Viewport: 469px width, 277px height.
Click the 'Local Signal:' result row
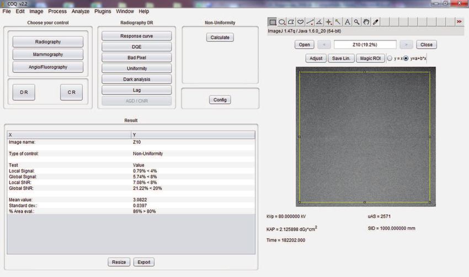[131, 171]
